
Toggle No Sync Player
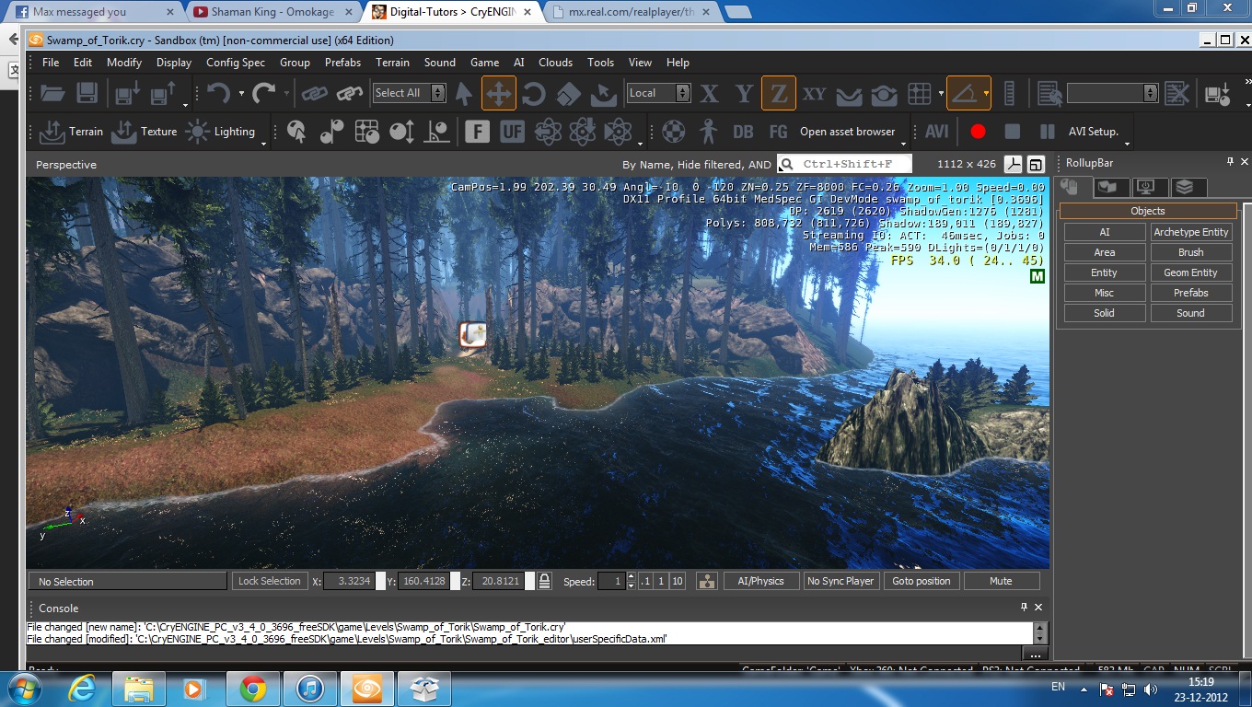tap(840, 581)
